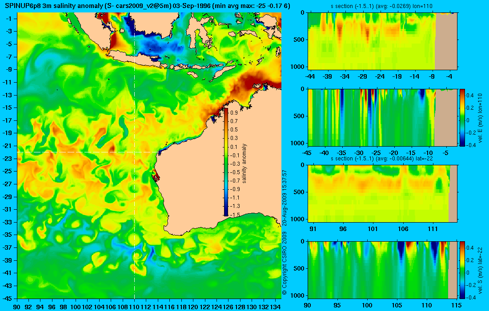The width and height of the screenshot is (489, 311).
Task: Click the 101 tick under lat=-22 salinity section
Action: coord(373,229)
